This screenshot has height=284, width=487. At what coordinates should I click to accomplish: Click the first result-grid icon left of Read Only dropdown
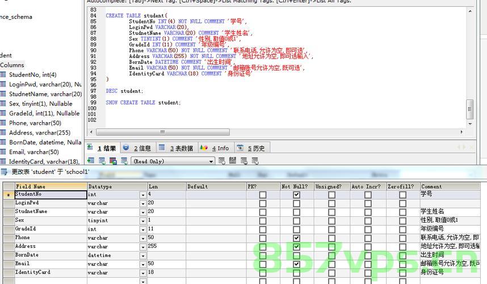(91, 161)
